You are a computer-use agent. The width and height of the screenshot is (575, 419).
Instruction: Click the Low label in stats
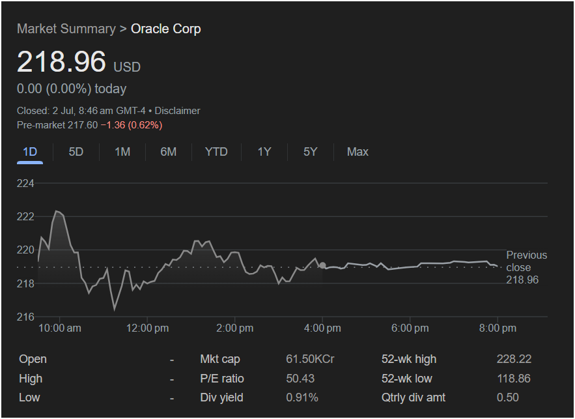point(29,397)
